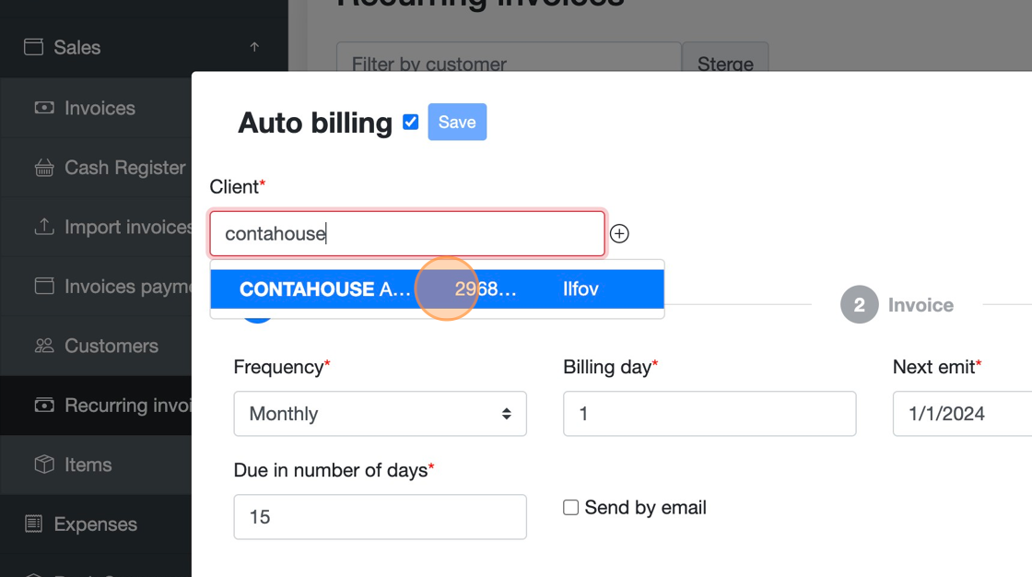Click the Cash Register basket icon
Image resolution: width=1032 pixels, height=577 pixels.
[x=44, y=168]
